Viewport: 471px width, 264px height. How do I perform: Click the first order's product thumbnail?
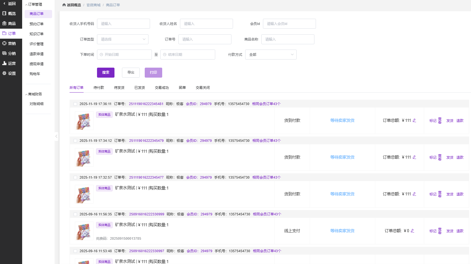(84, 121)
